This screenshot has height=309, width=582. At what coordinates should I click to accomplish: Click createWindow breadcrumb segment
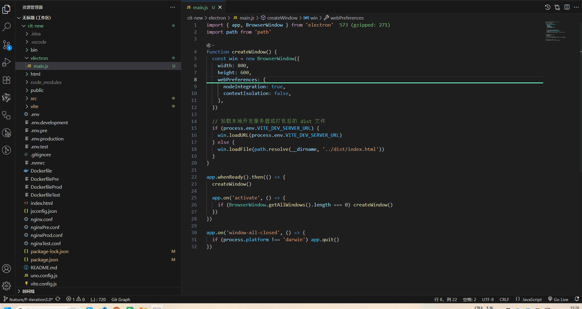click(279, 18)
